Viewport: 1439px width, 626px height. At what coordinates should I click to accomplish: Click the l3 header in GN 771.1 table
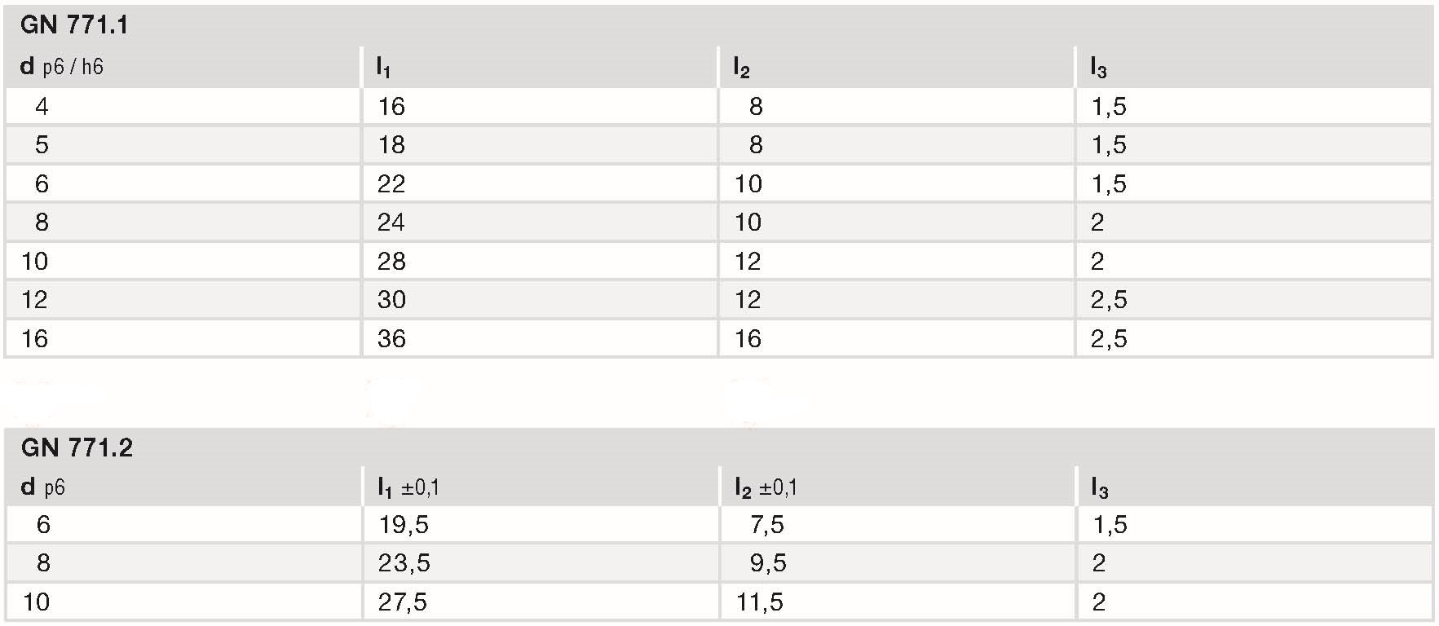click(1098, 68)
